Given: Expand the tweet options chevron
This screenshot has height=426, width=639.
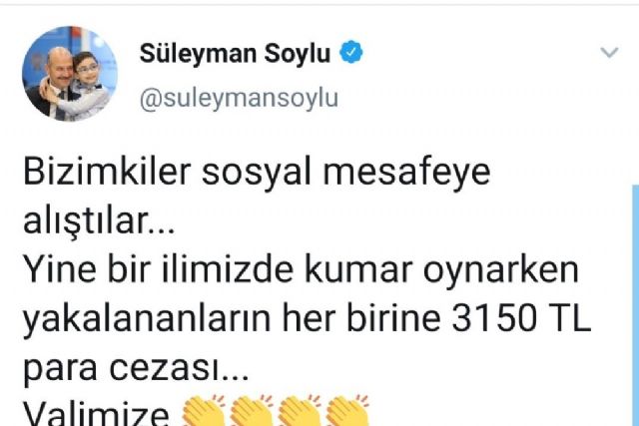Looking at the screenshot, I should [609, 53].
